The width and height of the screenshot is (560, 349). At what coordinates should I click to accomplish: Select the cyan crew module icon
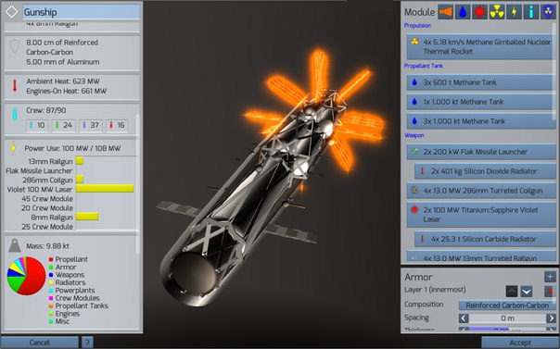point(531,12)
